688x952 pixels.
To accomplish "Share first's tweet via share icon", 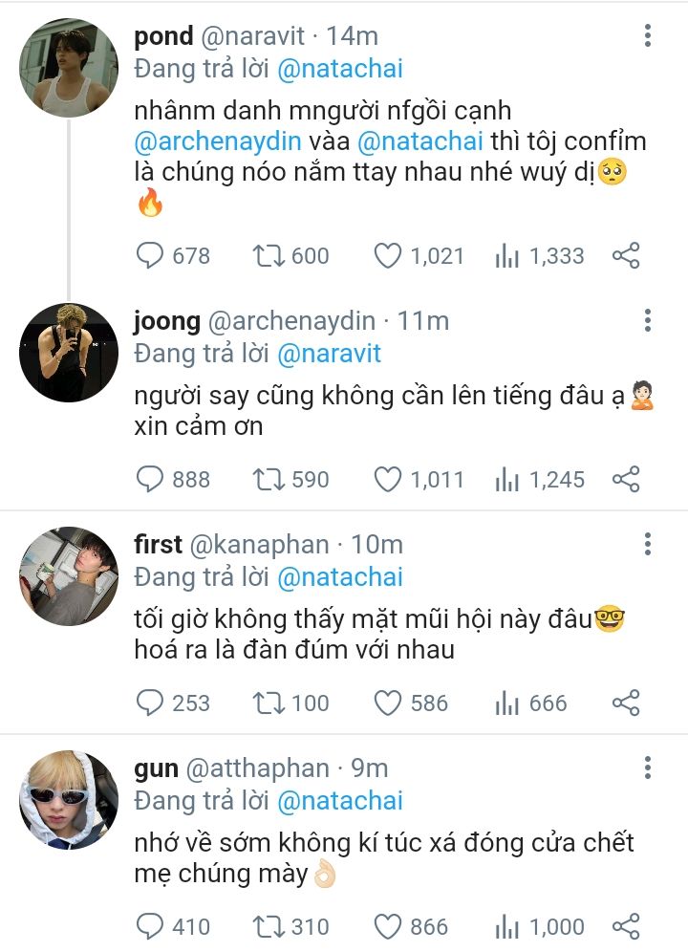I will point(626,703).
